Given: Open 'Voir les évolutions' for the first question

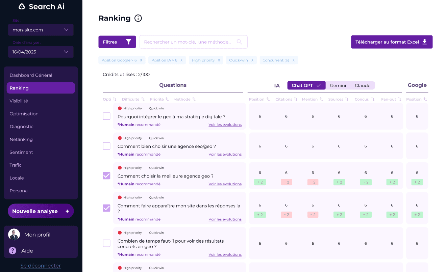Looking at the screenshot, I should pyautogui.click(x=225, y=125).
